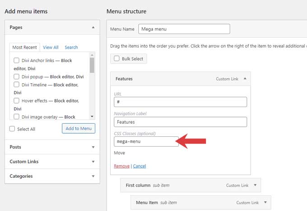Toggle the Bulk Select checkbox
This screenshot has width=307, height=211.
tap(116, 58)
